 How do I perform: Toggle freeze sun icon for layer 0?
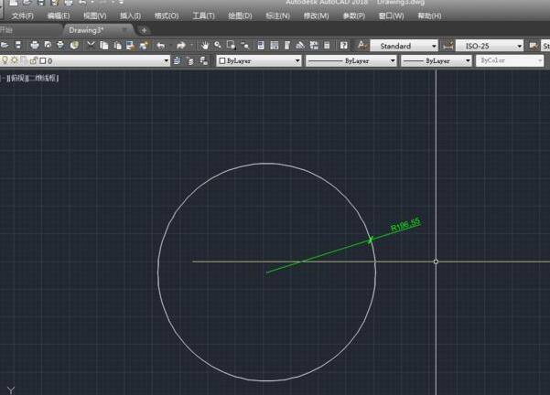click(16, 60)
